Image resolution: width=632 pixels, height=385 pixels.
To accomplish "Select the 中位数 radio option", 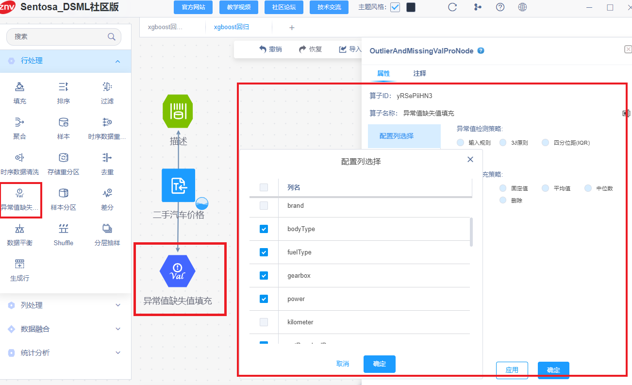I will pyautogui.click(x=588, y=188).
